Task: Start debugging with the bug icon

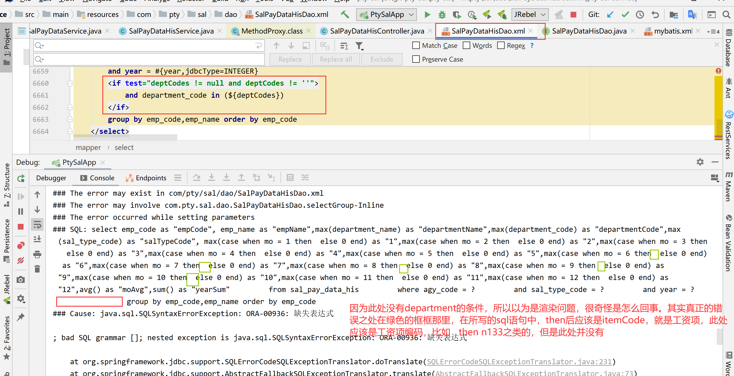Action: click(442, 15)
